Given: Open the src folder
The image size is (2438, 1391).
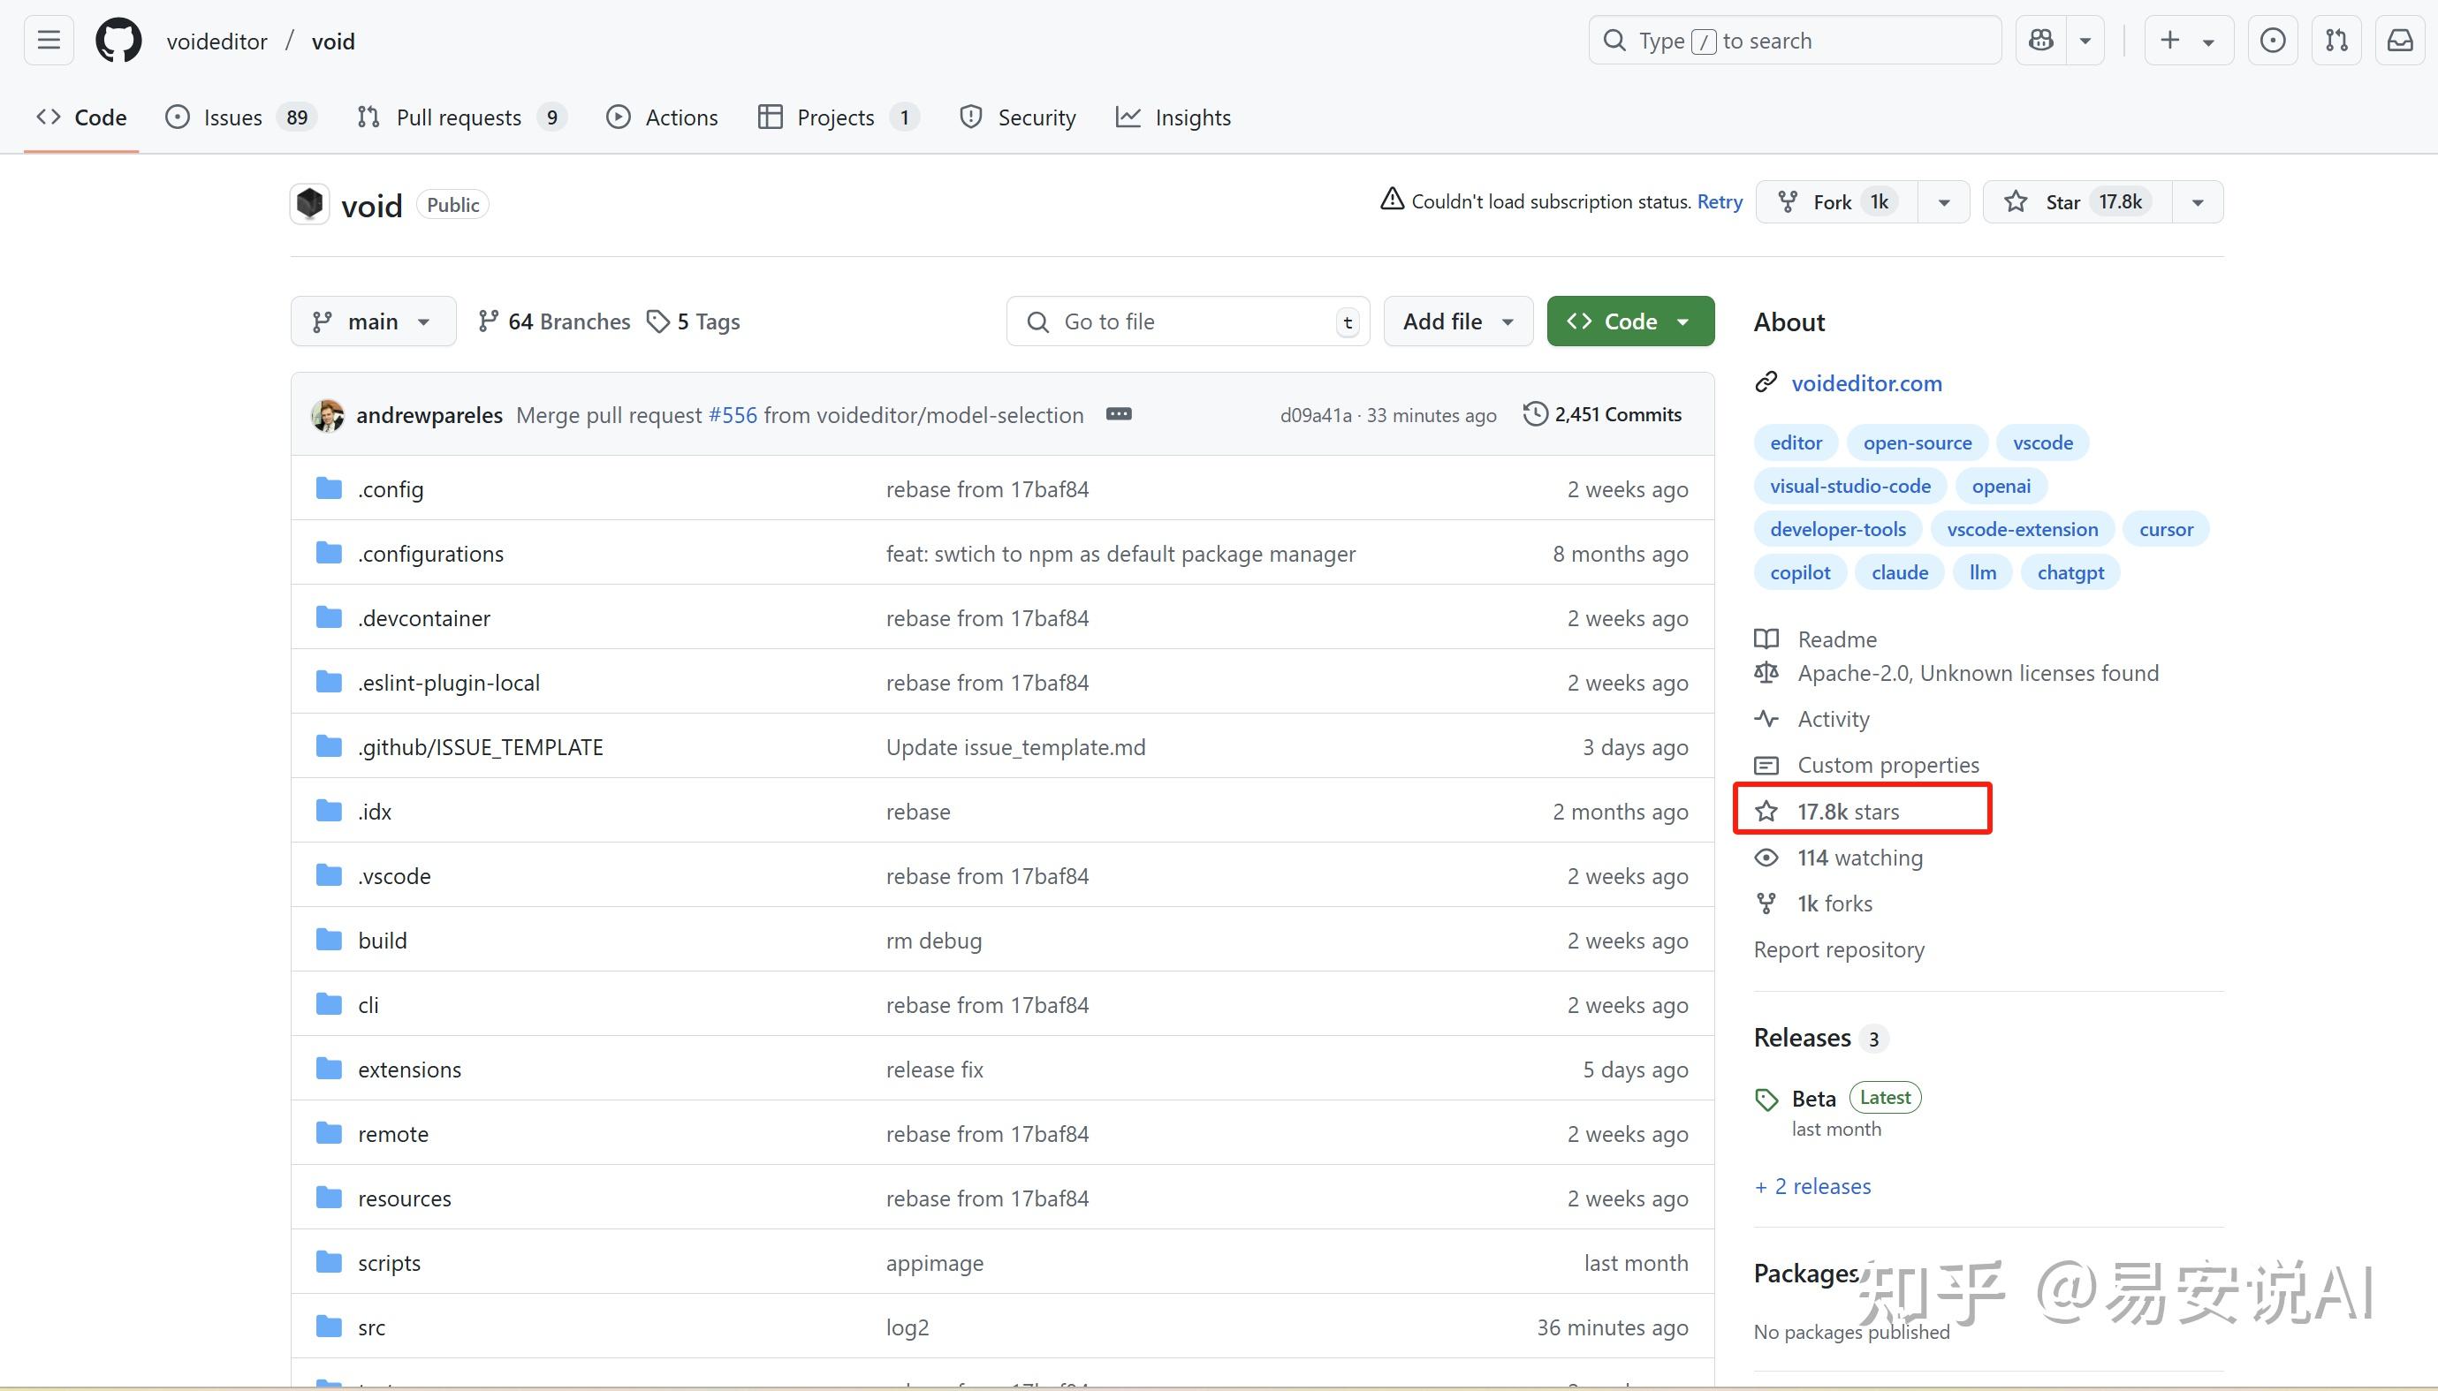Looking at the screenshot, I should 372,1328.
